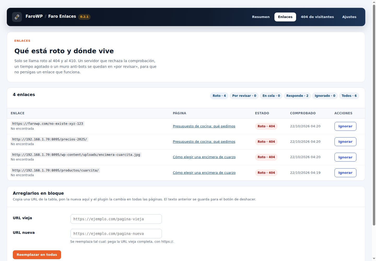Click the Roto · 404 badge in no-existe-xyz-123 row
The width and height of the screenshot is (376, 261).
266,126
